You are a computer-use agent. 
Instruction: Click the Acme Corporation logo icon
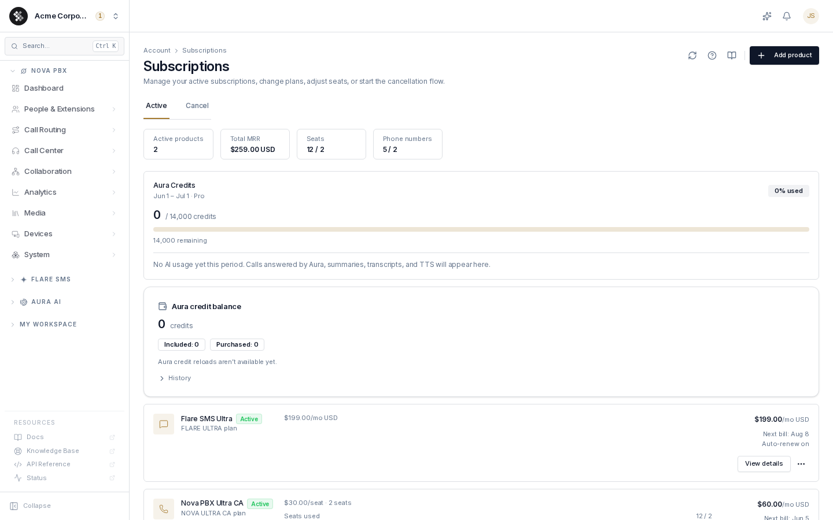pyautogui.click(x=19, y=16)
